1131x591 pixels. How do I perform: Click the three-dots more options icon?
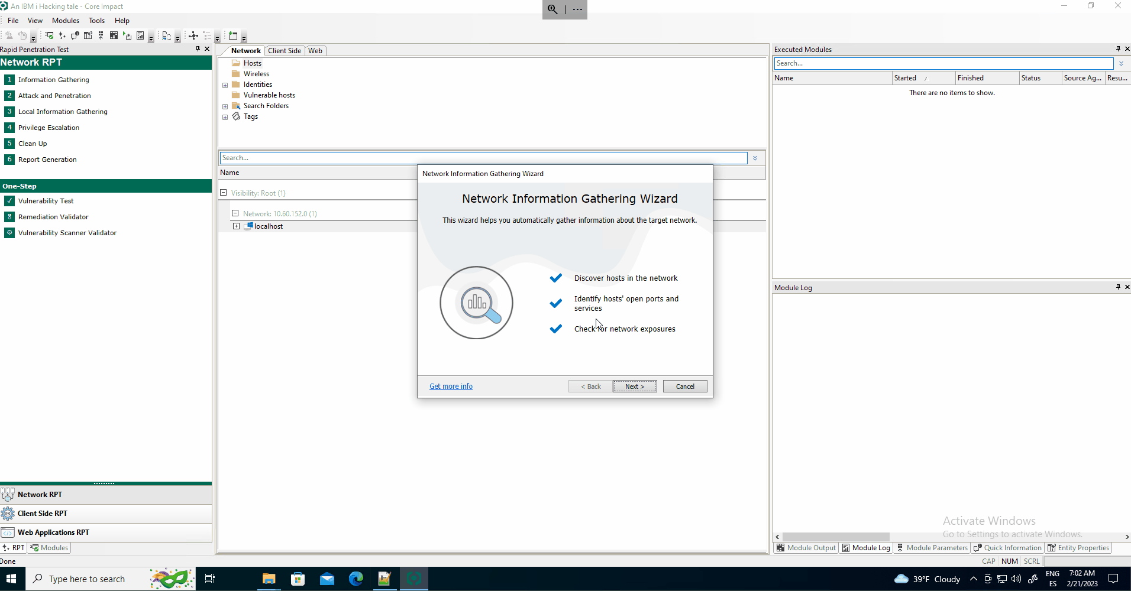[x=577, y=9]
